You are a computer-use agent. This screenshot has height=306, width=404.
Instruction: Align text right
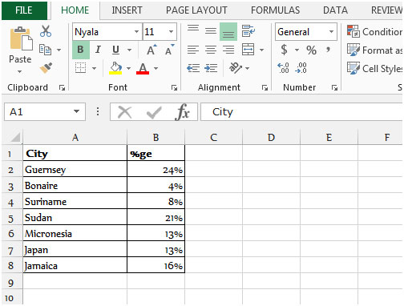(x=228, y=50)
